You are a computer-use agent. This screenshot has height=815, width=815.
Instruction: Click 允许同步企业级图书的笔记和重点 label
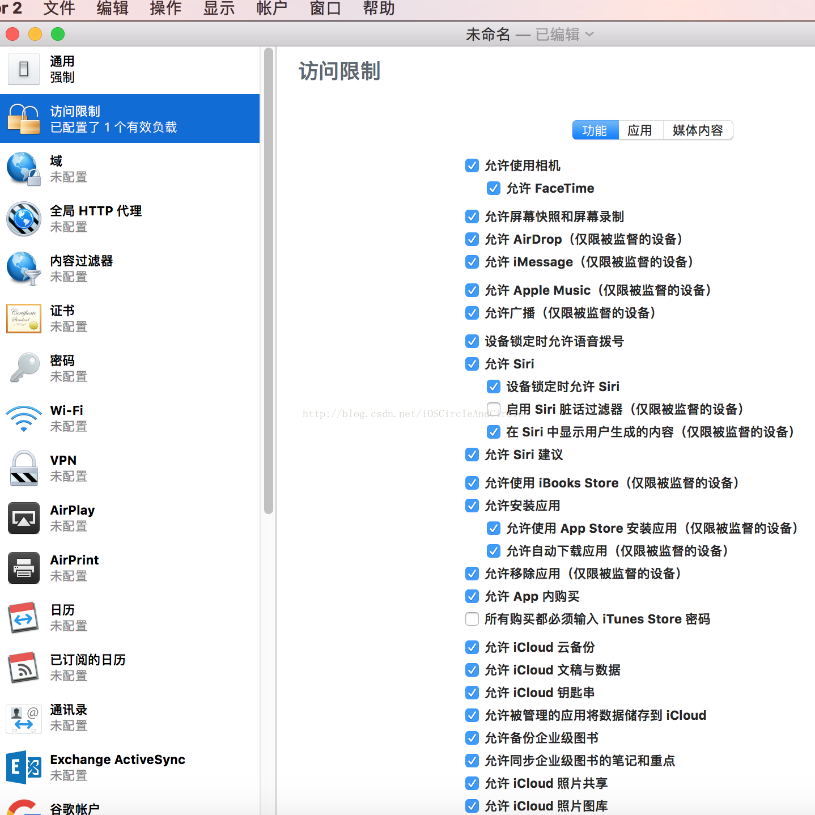coord(580,761)
